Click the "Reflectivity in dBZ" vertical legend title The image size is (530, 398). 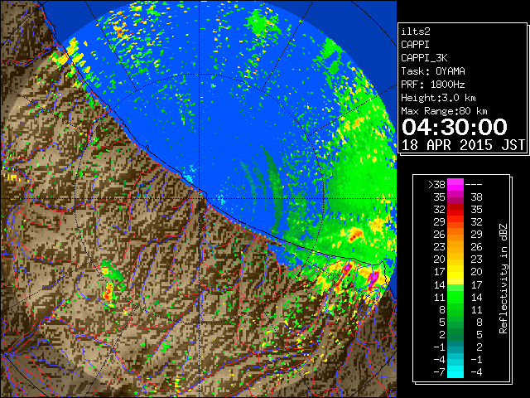tap(503, 279)
